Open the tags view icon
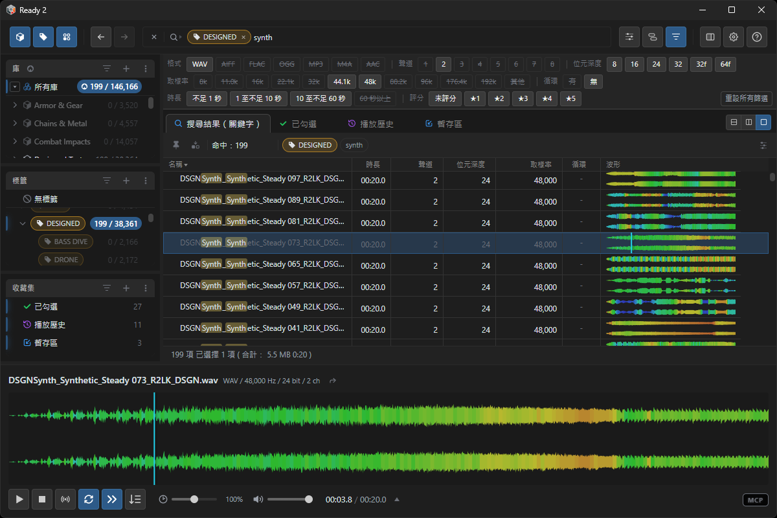777x518 pixels. tap(43, 37)
